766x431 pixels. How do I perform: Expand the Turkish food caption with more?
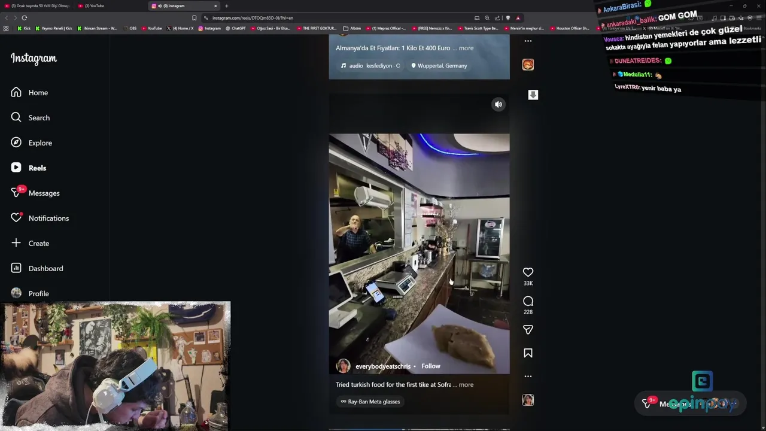(466, 385)
